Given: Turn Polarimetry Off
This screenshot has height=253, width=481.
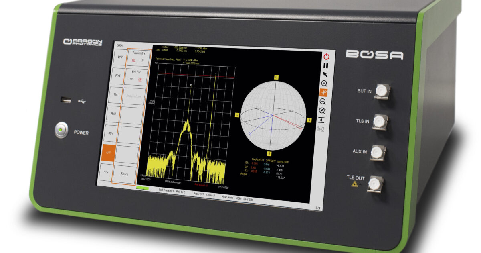Looking at the screenshot, I should point(142,61).
